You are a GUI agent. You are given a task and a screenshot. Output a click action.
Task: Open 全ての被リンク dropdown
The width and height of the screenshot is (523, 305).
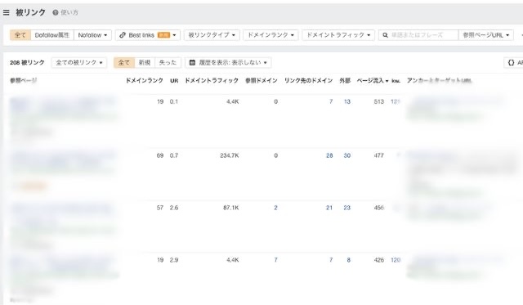coord(79,62)
